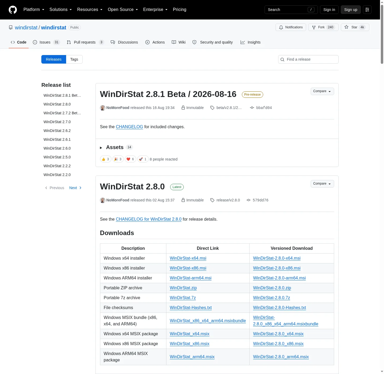
Task: Switch to the Code tab
Action: click(18, 42)
